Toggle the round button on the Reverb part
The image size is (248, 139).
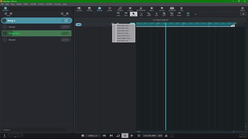click(x=5, y=40)
